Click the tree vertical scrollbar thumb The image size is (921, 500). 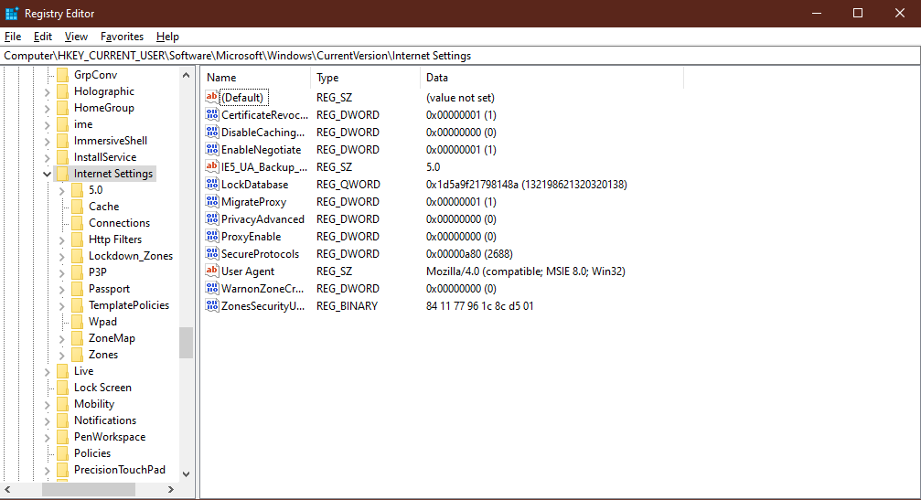click(x=187, y=342)
